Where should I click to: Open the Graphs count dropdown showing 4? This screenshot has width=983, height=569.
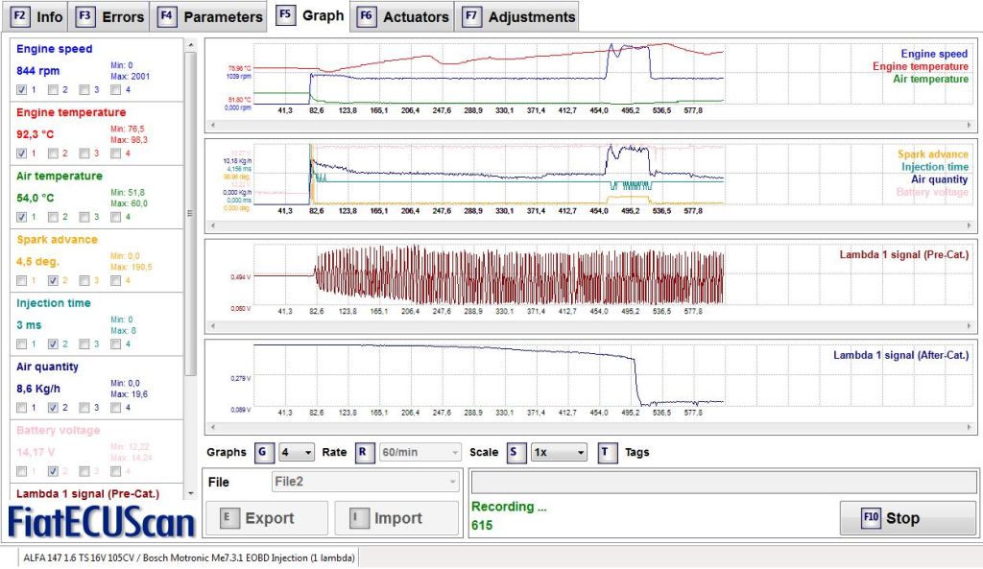point(296,452)
